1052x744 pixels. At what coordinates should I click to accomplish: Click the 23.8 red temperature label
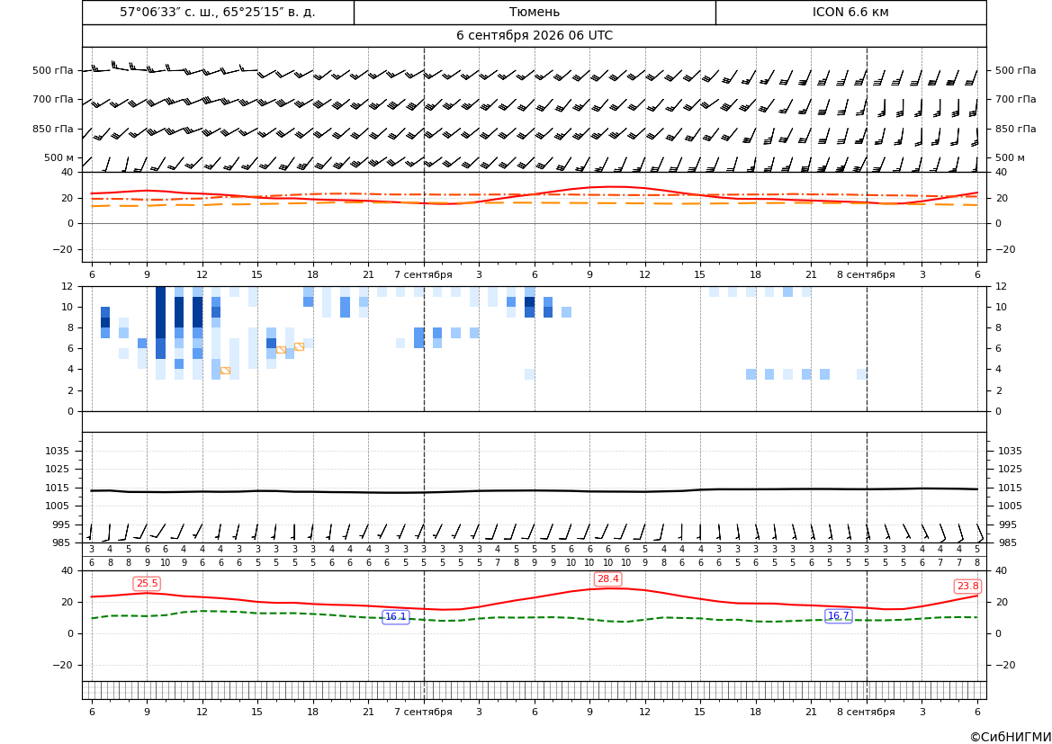click(967, 587)
